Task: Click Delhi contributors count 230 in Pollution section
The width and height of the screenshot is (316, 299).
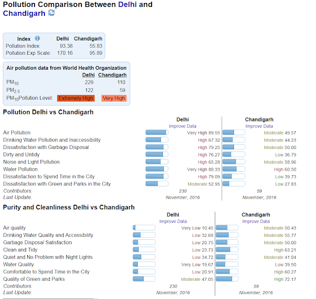Action: point(183,191)
